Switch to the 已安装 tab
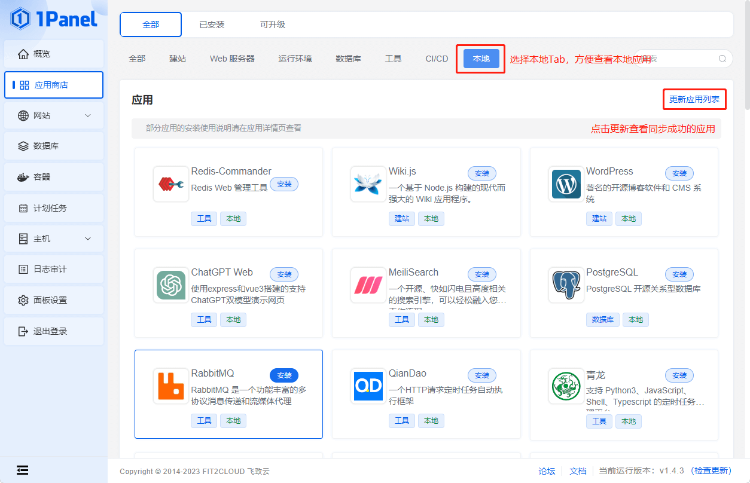This screenshot has height=483, width=750. pos(212,25)
